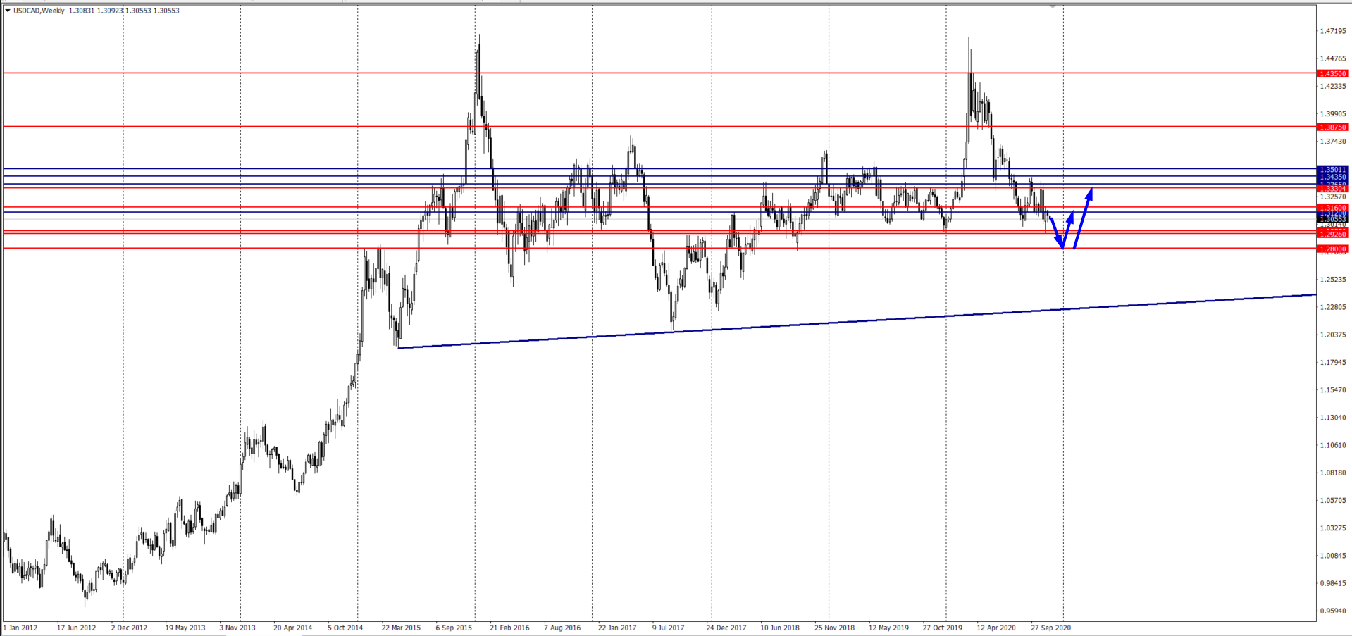This screenshot has width=1352, height=636.
Task: Click the 27 Sep 2020 date label
Action: point(1050,628)
